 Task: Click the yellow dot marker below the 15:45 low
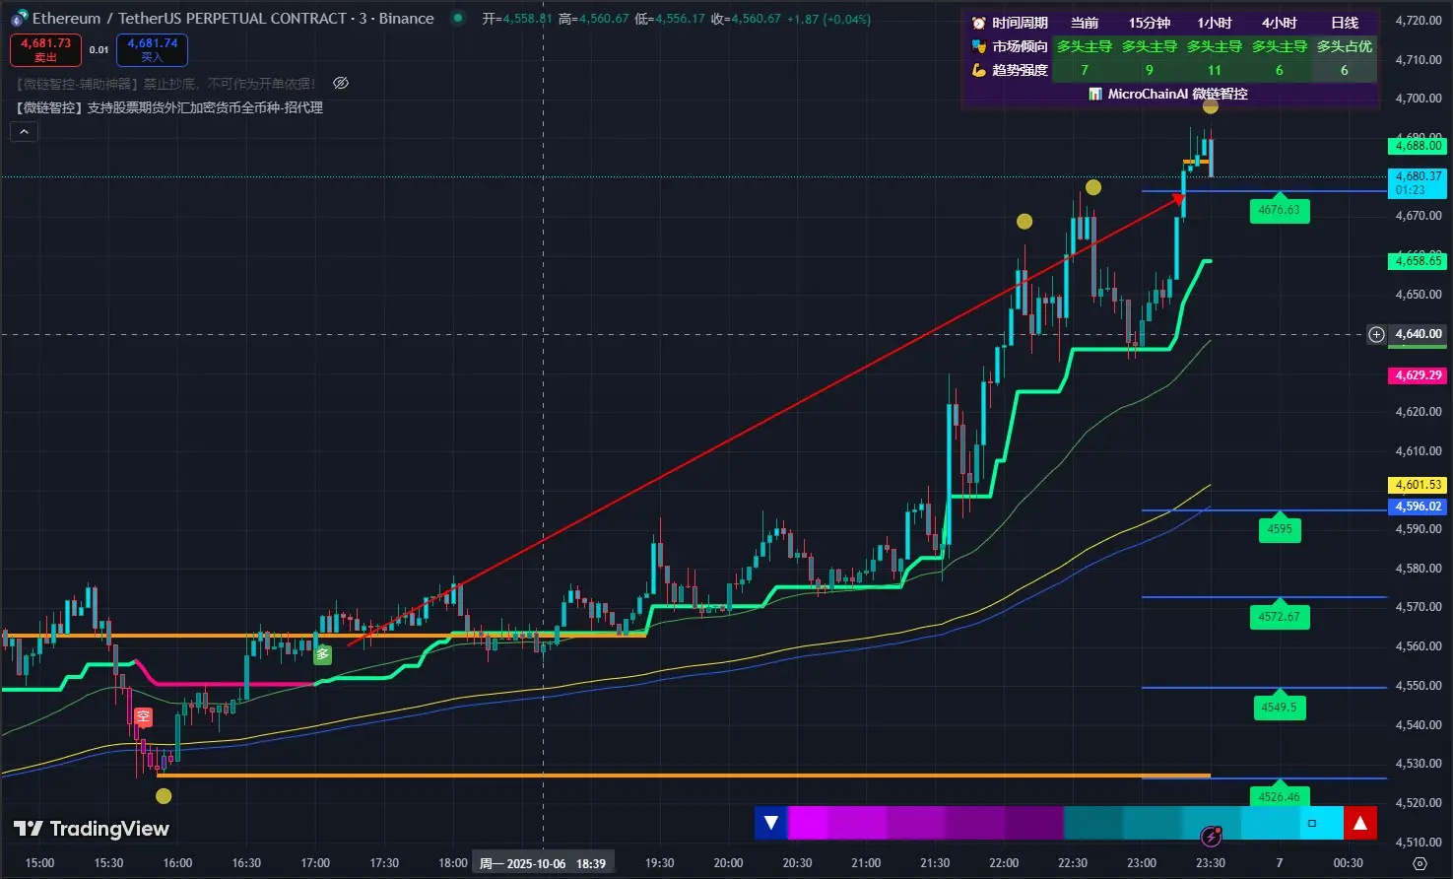[x=164, y=796]
